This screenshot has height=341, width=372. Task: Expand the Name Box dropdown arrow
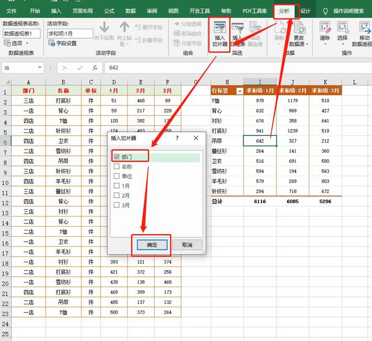[x=40, y=68]
